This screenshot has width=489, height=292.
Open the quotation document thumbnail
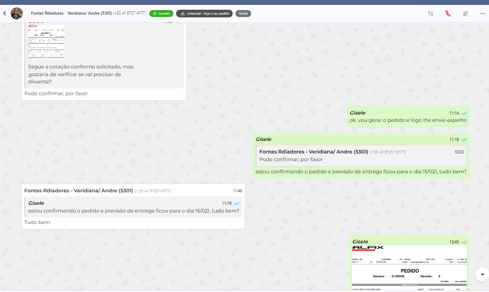pos(47,42)
